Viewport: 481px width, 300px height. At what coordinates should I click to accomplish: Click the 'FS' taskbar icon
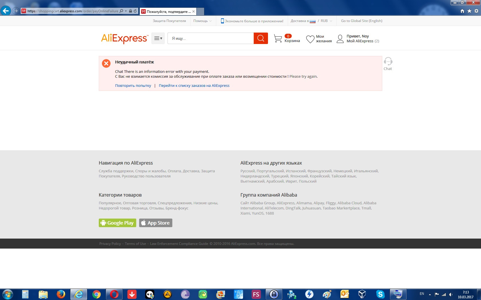[256, 294]
